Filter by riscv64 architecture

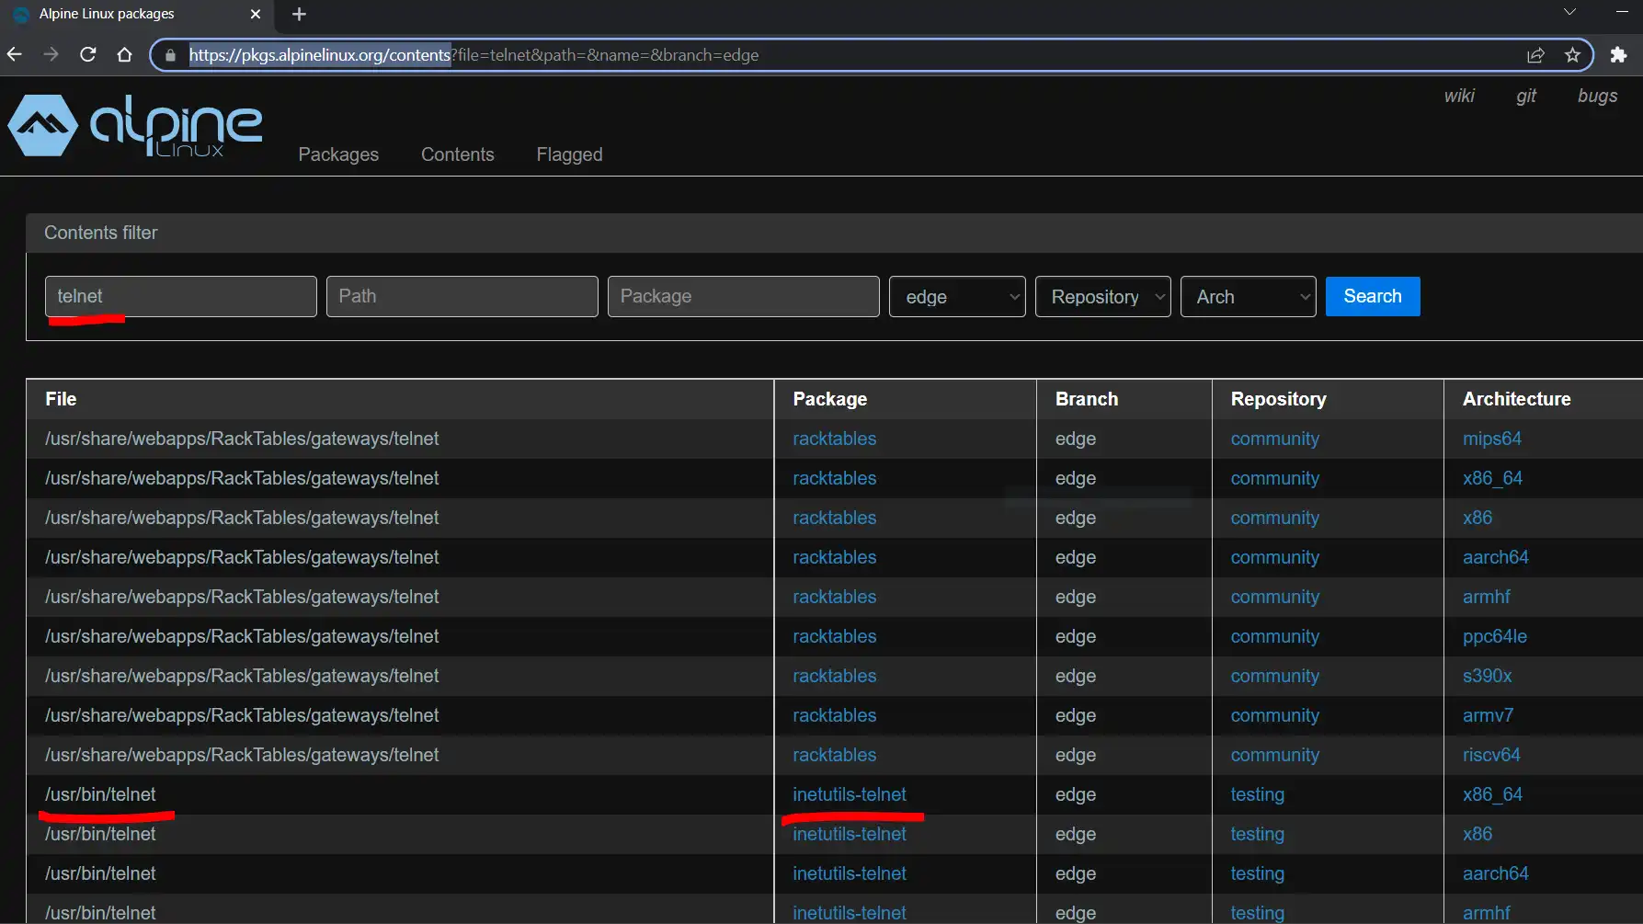click(x=1491, y=755)
